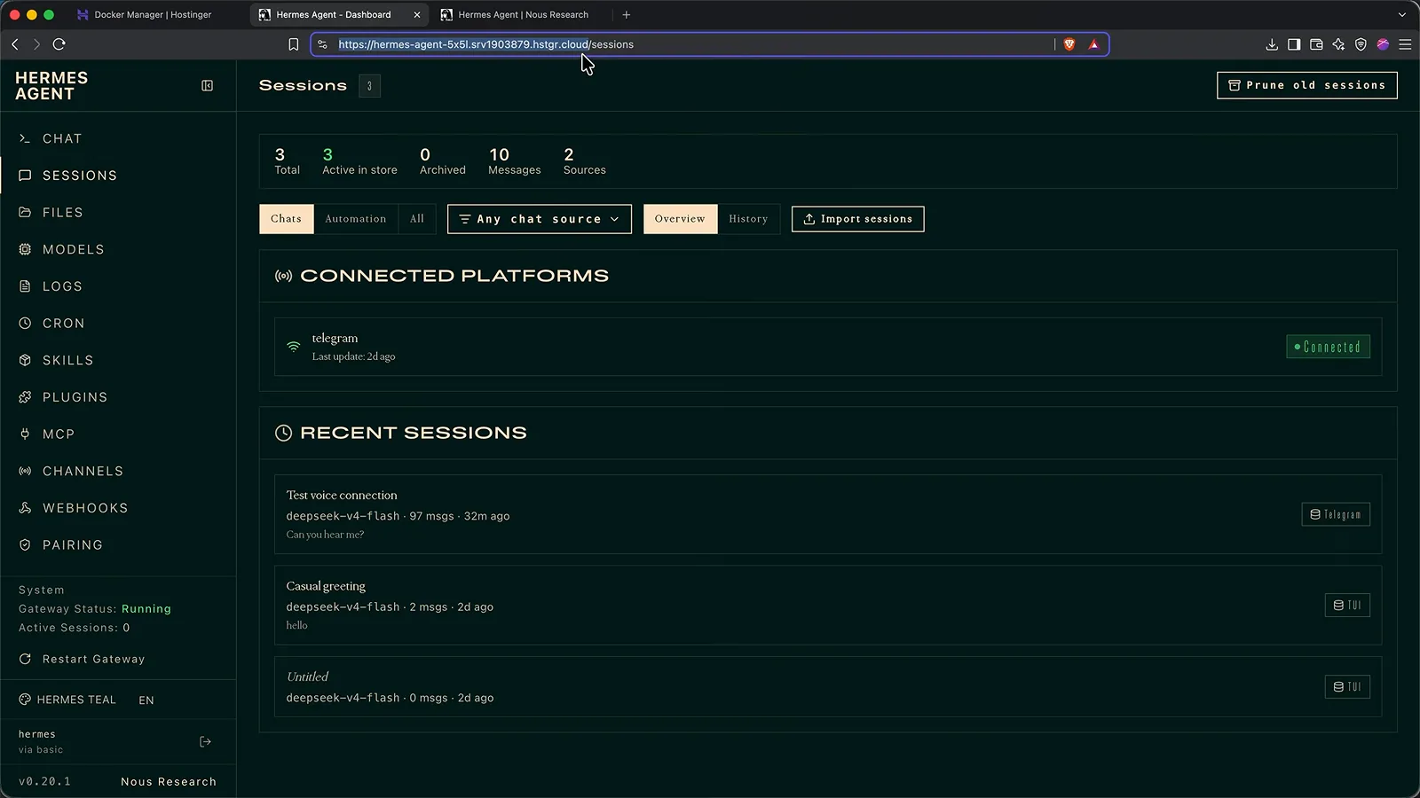1420x798 pixels.
Task: Click the Pairing shield icon
Action: click(x=25, y=545)
